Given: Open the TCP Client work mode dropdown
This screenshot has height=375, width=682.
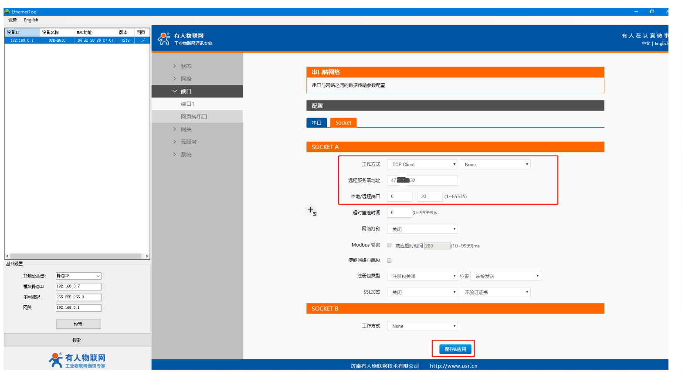Looking at the screenshot, I should [422, 165].
